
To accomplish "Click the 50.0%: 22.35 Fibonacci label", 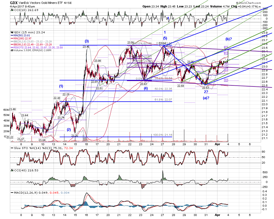I will coord(163,89).
